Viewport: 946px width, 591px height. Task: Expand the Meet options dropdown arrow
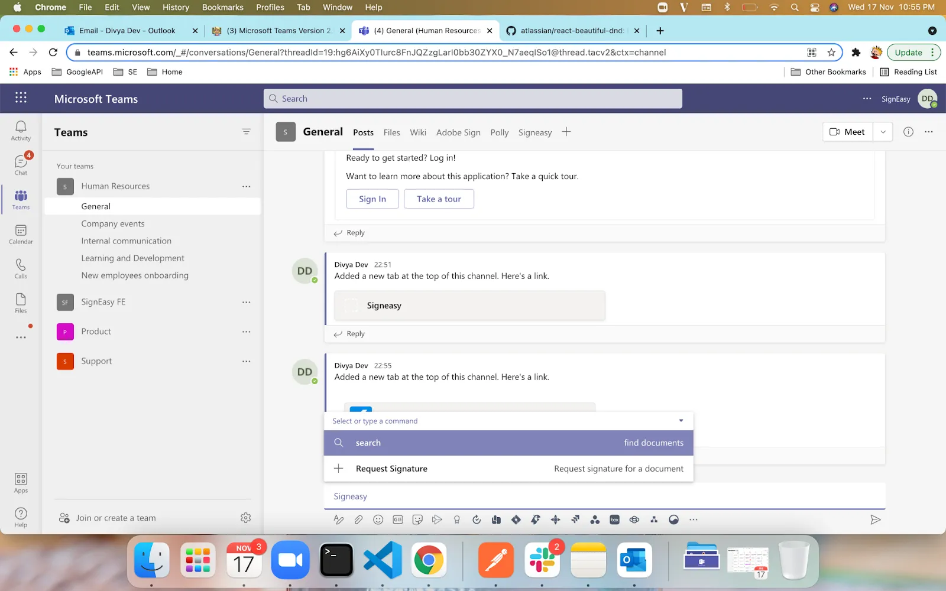(883, 132)
